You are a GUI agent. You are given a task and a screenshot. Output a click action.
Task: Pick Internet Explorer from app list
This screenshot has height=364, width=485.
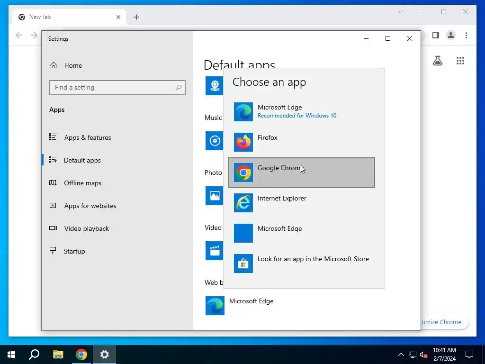click(x=302, y=203)
